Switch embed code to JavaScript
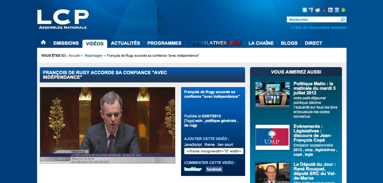The width and height of the screenshot is (383, 183). coord(193,144)
